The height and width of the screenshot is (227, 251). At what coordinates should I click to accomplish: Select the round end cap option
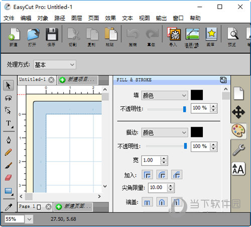162,202
